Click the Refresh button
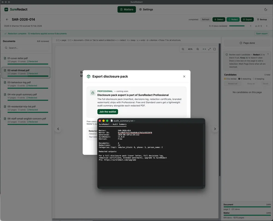The width and height of the screenshot is (273, 221). click(x=206, y=19)
